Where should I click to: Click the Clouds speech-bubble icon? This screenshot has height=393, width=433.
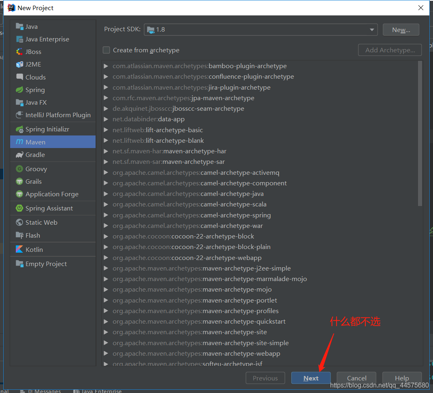pos(19,77)
